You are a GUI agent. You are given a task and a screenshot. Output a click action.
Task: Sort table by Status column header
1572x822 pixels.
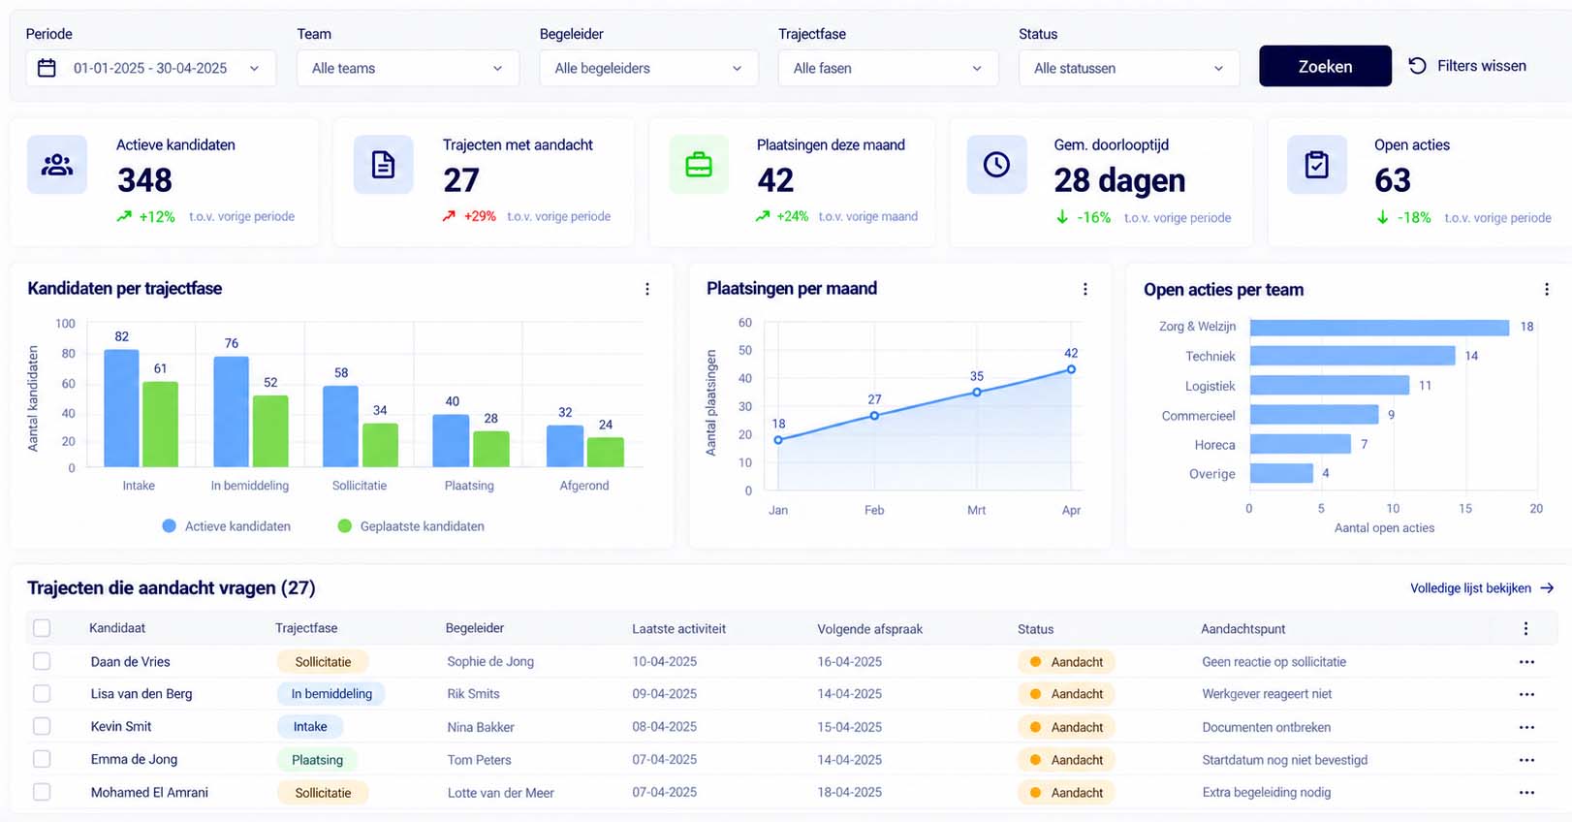pos(1035,629)
